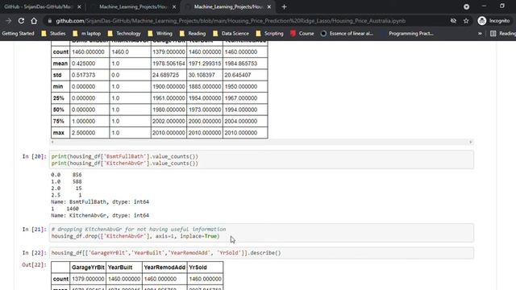Click the In [21] drop KitchenAbvGr cell
Viewport: 516px width, 290px height.
[261, 233]
